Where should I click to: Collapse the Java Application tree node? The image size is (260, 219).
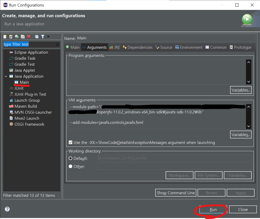pyautogui.click(x=6, y=76)
